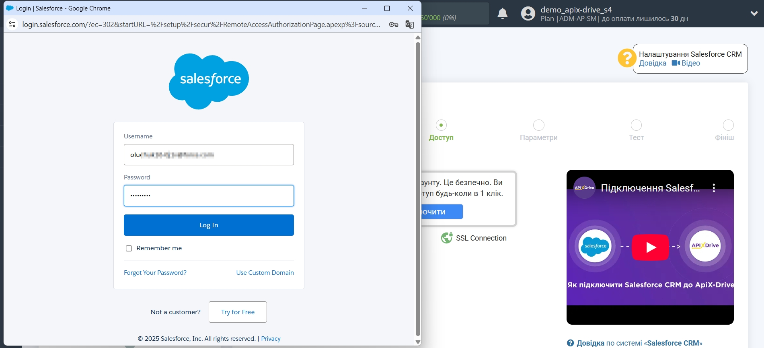Image resolution: width=764 pixels, height=348 pixels.
Task: Click the partially hidden blue connect button
Action: [442, 212]
